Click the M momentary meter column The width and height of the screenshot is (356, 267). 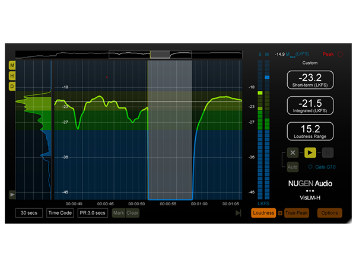coord(267,129)
